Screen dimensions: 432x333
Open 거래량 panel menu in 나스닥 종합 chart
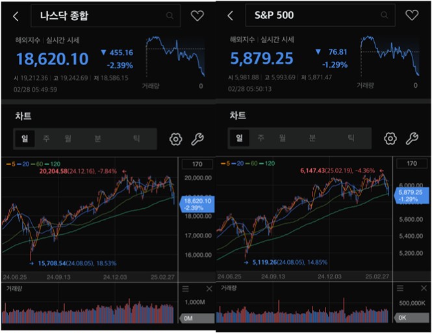(x=186, y=289)
